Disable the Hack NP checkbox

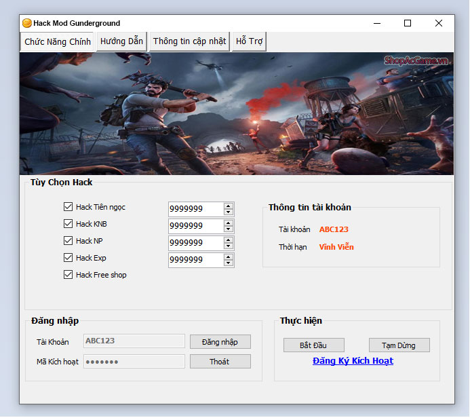[x=68, y=240]
